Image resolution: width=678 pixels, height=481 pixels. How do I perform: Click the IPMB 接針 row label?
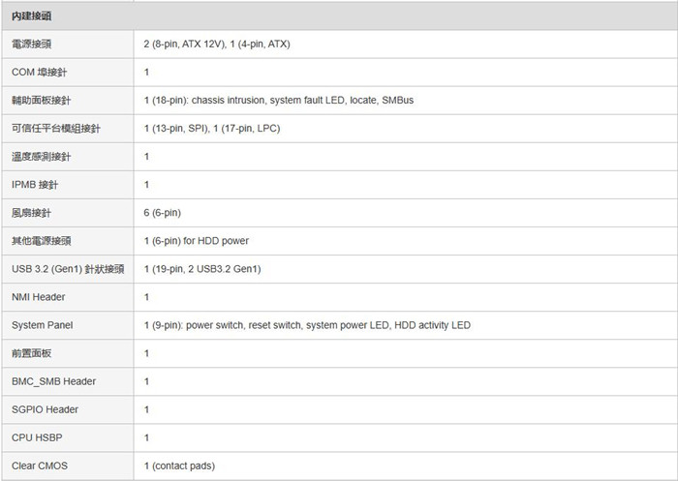point(35,185)
